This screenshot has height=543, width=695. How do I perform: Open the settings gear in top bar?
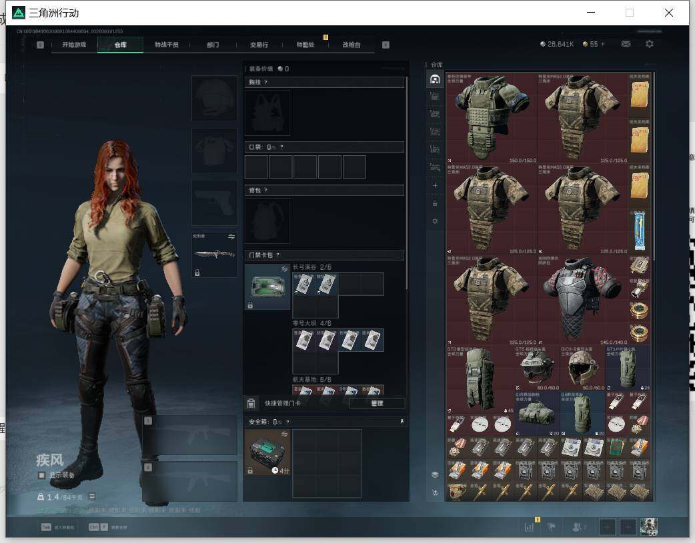coord(650,44)
